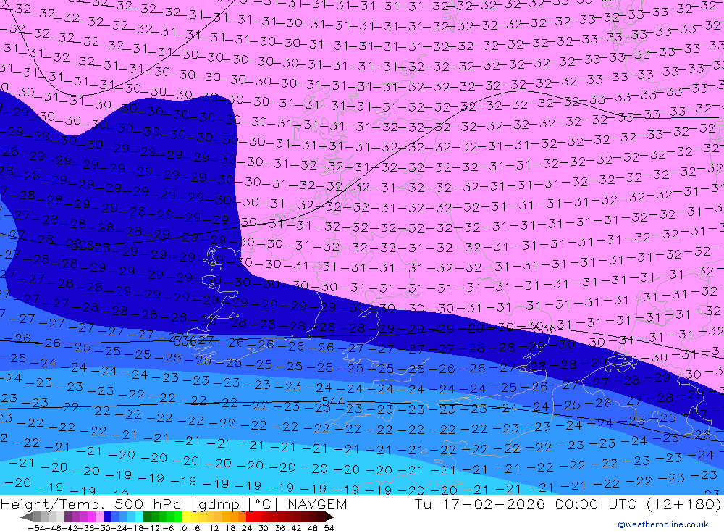This screenshot has width=724, height=531.
Task: Click the 544 height contour label
Action: [333, 401]
